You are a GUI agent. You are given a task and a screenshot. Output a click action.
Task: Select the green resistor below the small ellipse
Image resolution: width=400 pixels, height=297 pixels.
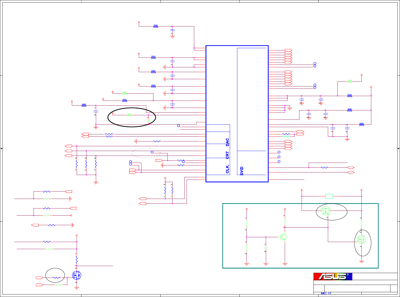pyautogui.click(x=59, y=285)
